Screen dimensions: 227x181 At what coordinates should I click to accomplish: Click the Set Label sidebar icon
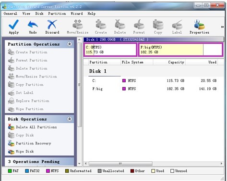coord(11,92)
